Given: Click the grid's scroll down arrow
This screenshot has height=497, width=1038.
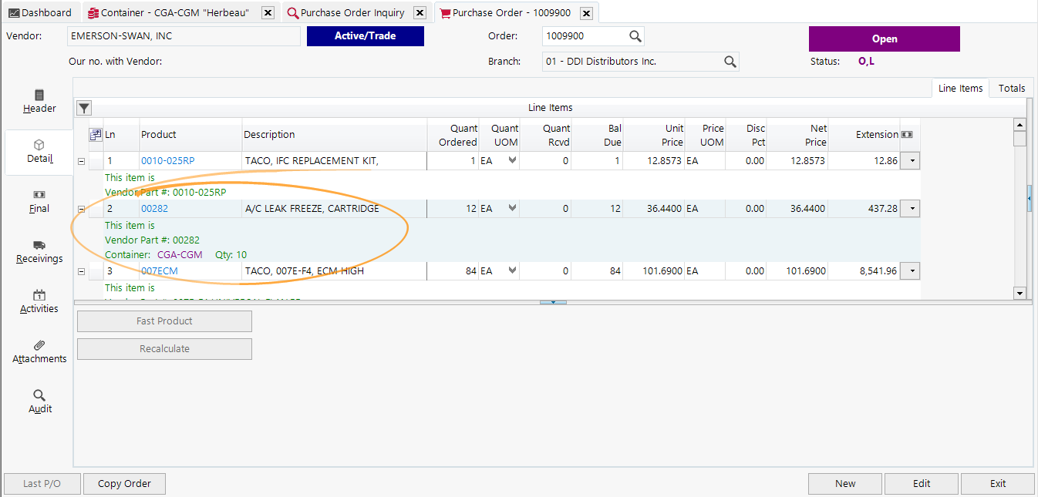Looking at the screenshot, I should pos(1019,293).
